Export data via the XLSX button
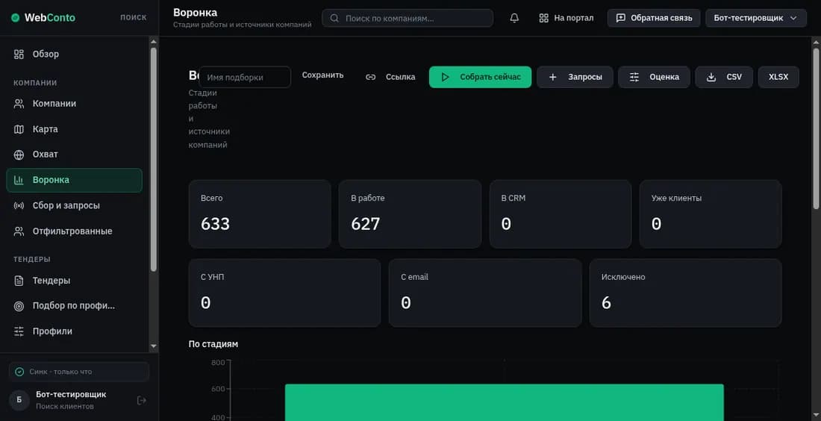This screenshot has width=821, height=421. 778,77
